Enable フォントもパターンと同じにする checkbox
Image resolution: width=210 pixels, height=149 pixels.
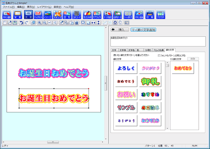coord(159,56)
